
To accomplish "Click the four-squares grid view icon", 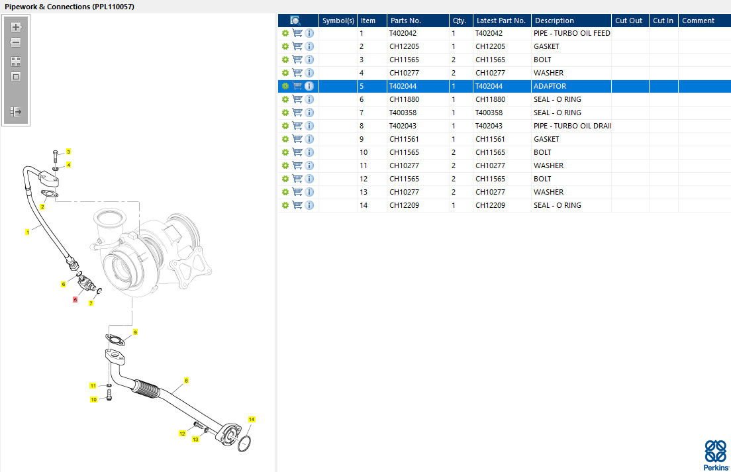I will 16,61.
